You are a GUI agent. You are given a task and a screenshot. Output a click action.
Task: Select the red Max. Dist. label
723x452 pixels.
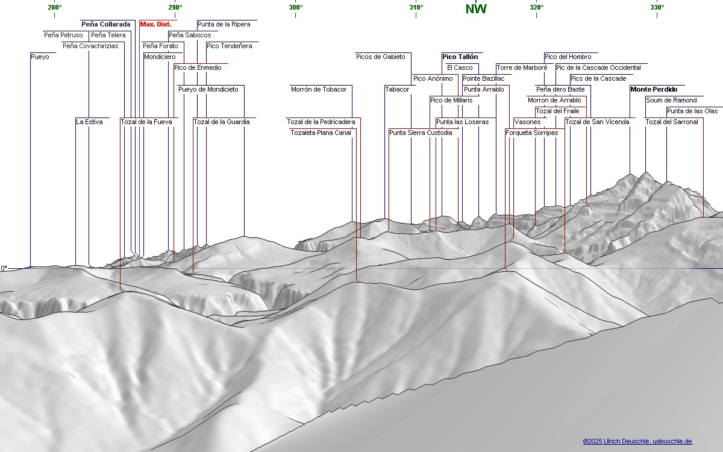coord(155,25)
